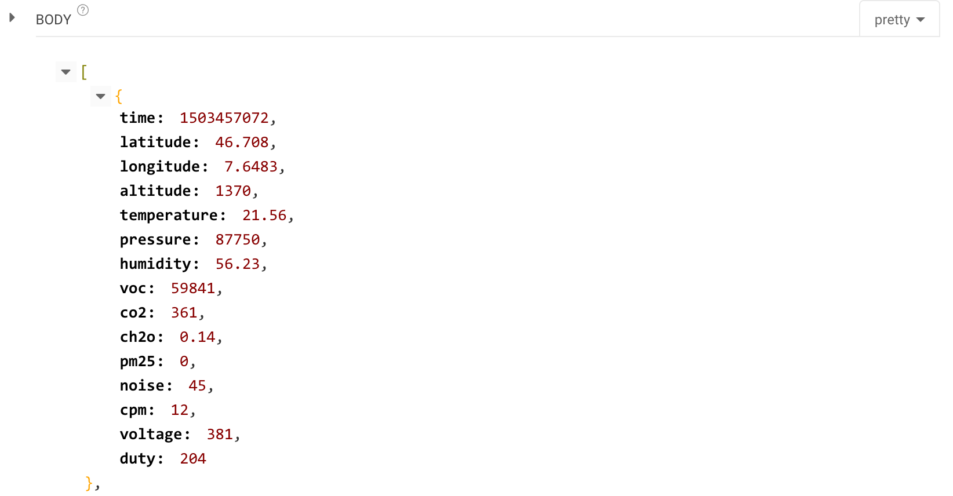Screen dimensions: 953x496
Task: Click the duty value 204
Action: 193,458
